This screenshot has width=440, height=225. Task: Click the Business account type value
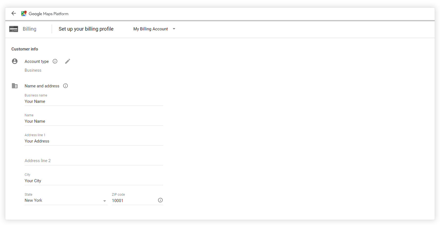point(33,70)
